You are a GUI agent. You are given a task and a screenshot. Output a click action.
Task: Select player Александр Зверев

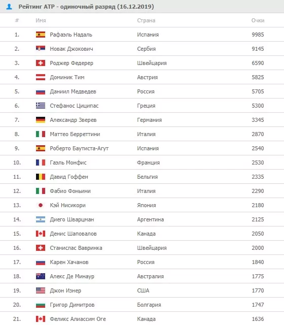tap(73, 120)
